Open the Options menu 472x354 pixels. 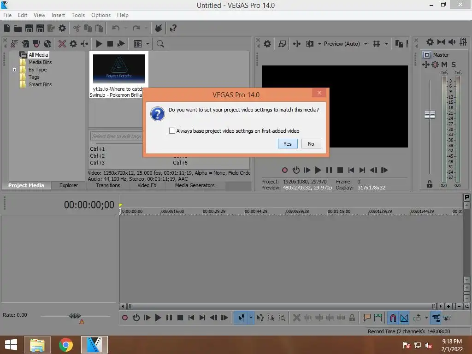click(x=101, y=15)
